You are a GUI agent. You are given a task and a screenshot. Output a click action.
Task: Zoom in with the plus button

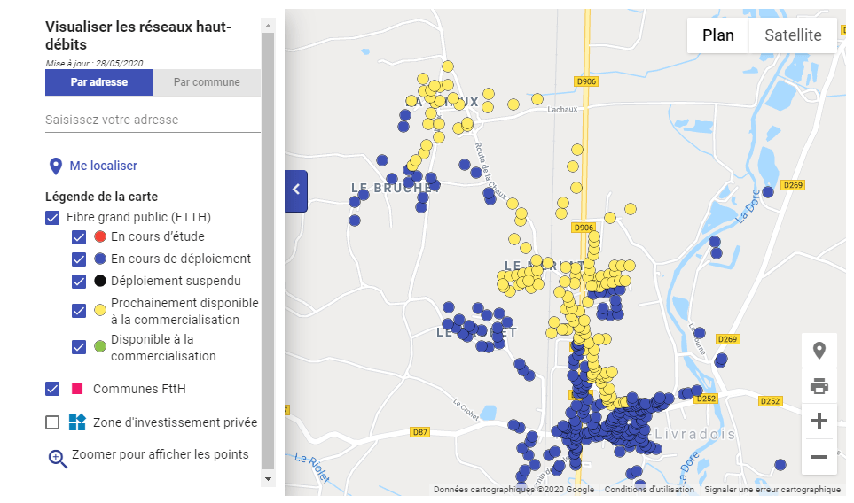[x=819, y=421]
